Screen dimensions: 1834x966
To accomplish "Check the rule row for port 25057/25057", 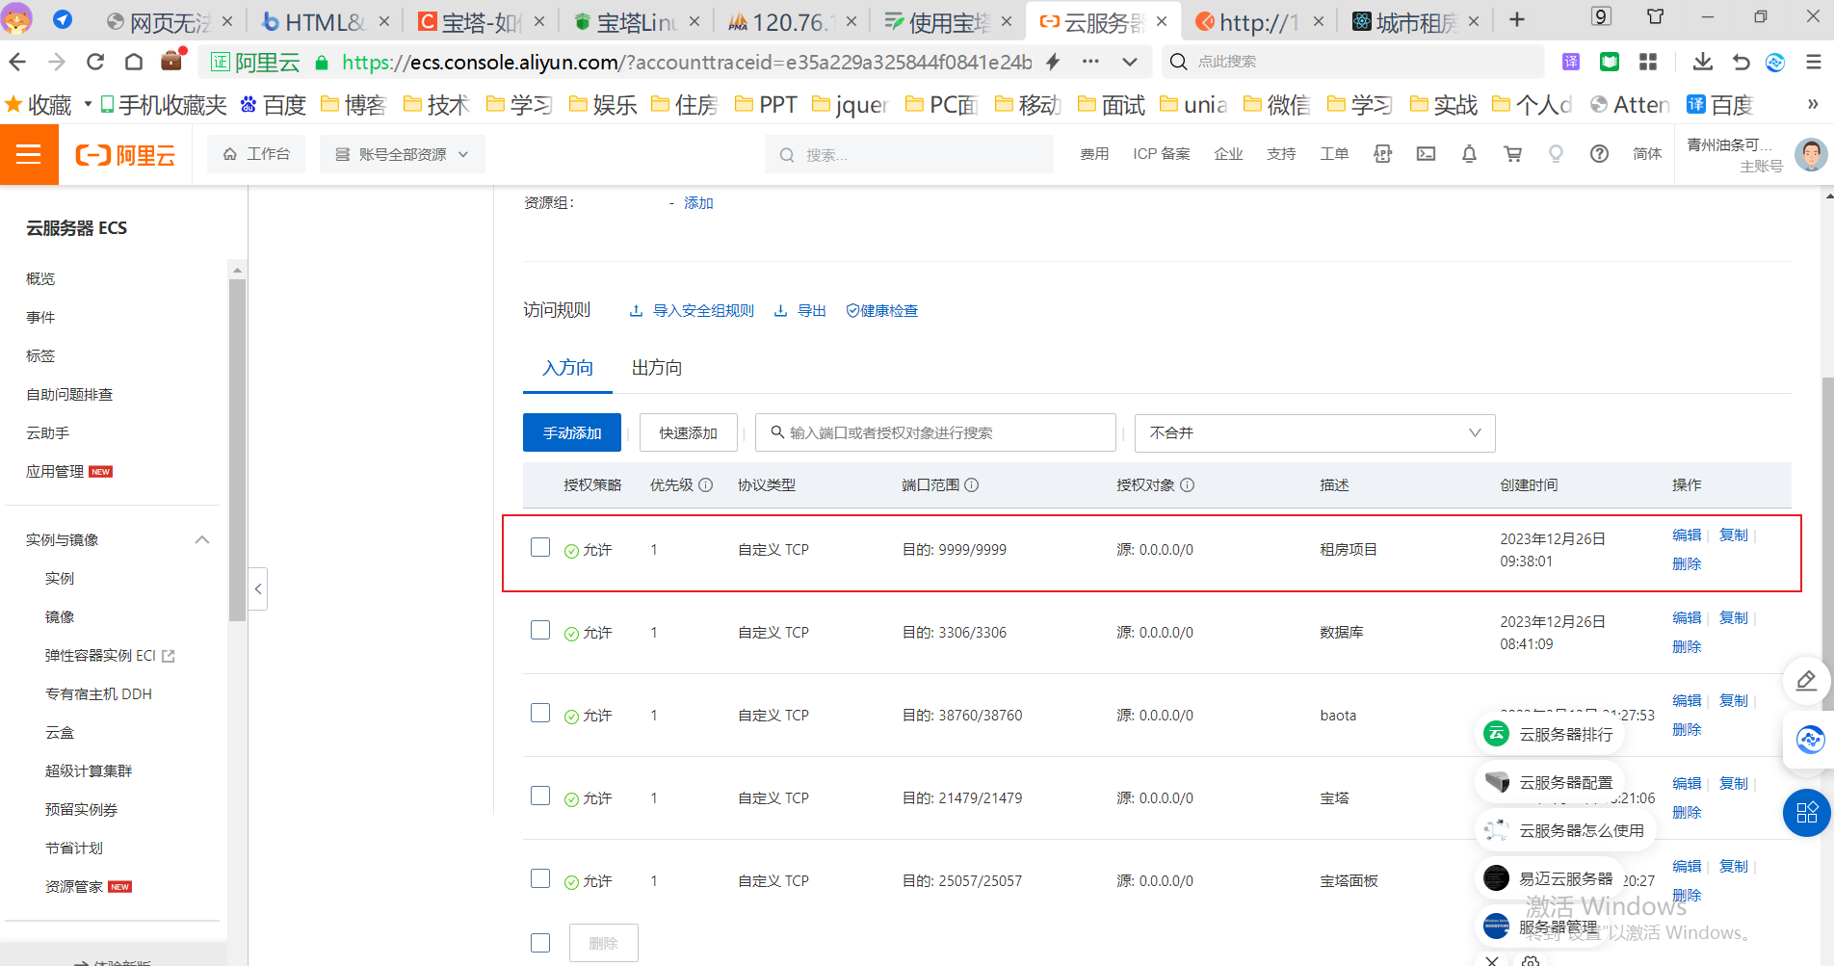I will [x=540, y=878].
